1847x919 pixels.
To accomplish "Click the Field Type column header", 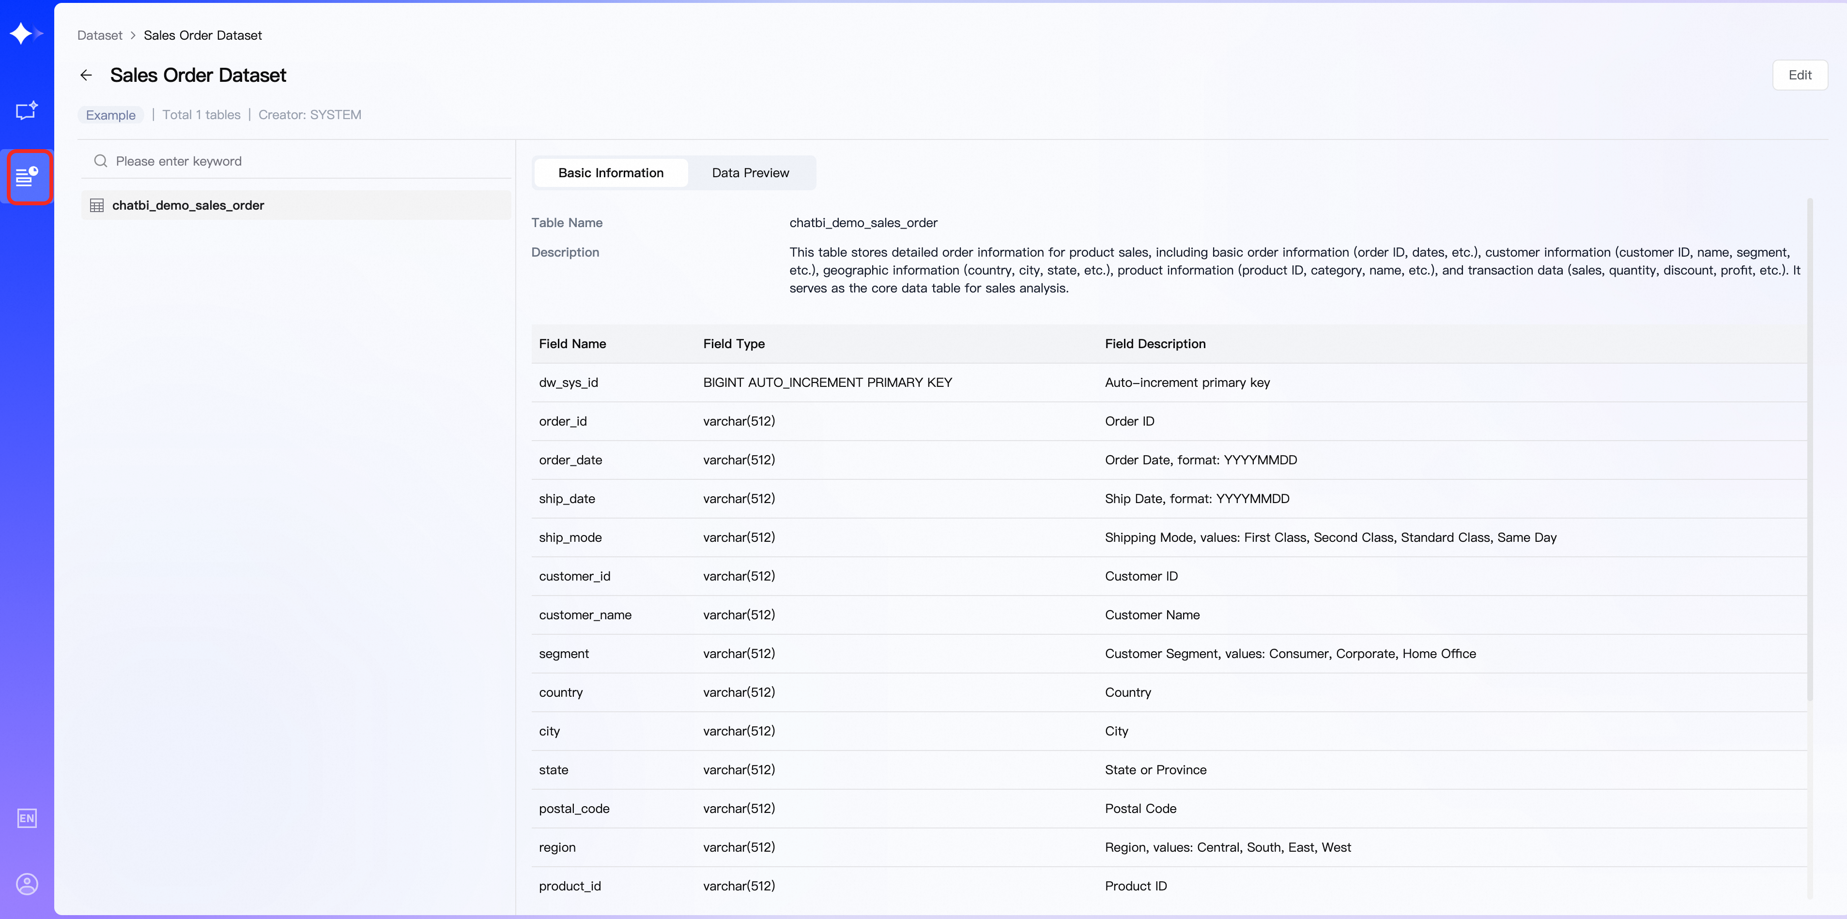I will tap(734, 344).
